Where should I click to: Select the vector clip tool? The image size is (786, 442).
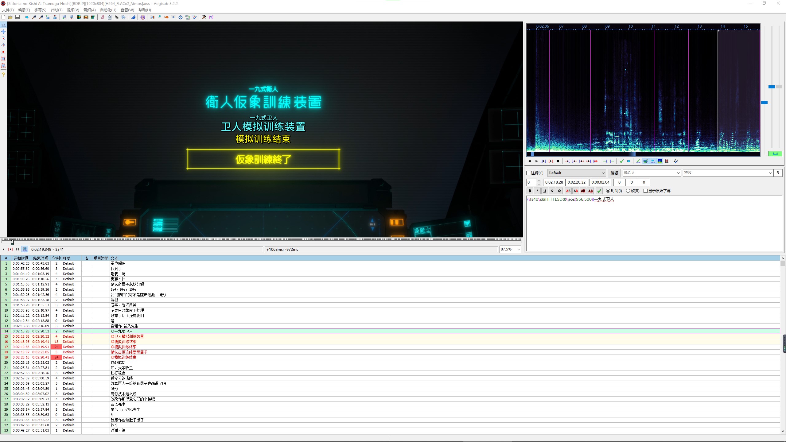(3, 65)
